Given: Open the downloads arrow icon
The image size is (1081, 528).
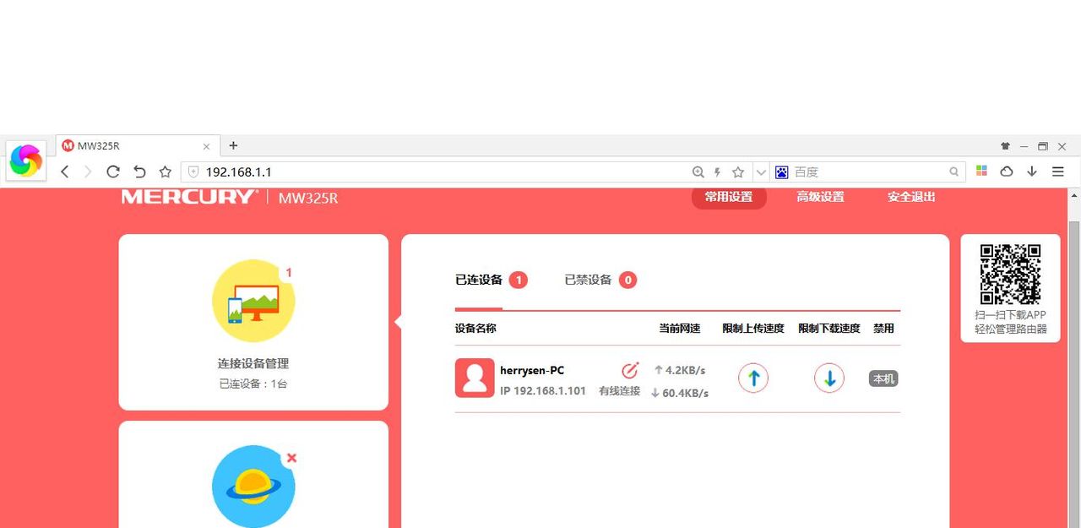Looking at the screenshot, I should (1032, 171).
